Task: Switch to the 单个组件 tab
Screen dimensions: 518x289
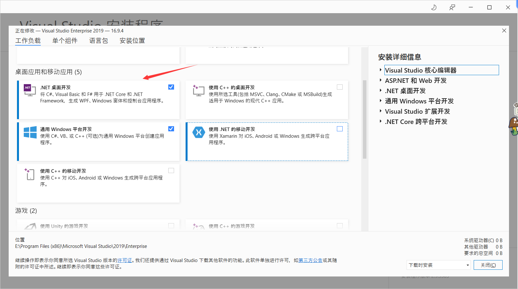Action: [65, 41]
